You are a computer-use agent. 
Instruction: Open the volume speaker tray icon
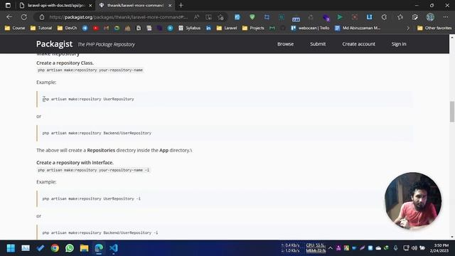pos(414,248)
